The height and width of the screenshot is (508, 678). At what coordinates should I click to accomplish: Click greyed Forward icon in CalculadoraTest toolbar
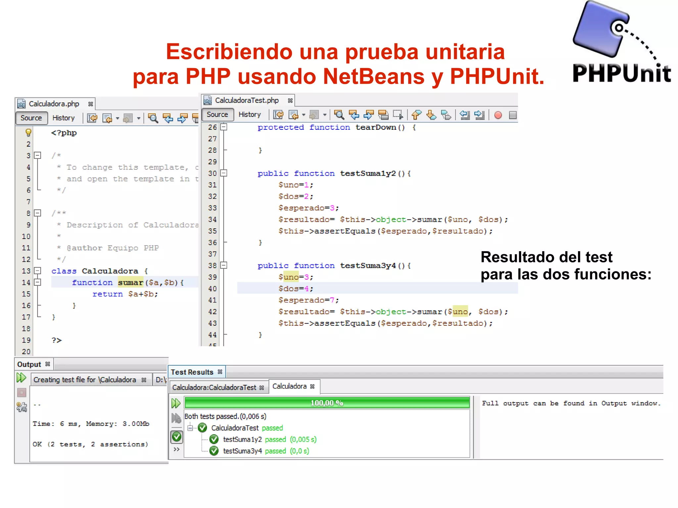coord(314,115)
